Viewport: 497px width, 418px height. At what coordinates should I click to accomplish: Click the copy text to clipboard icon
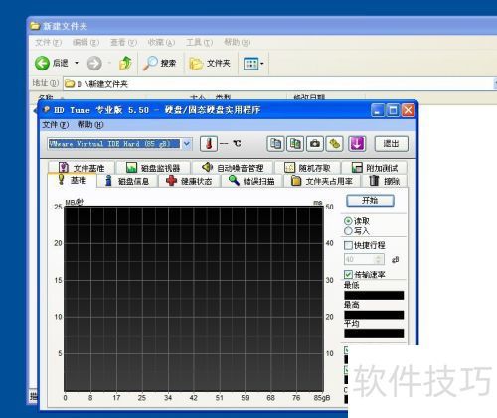click(x=275, y=144)
